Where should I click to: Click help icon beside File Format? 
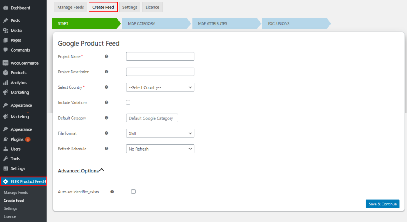(107, 133)
